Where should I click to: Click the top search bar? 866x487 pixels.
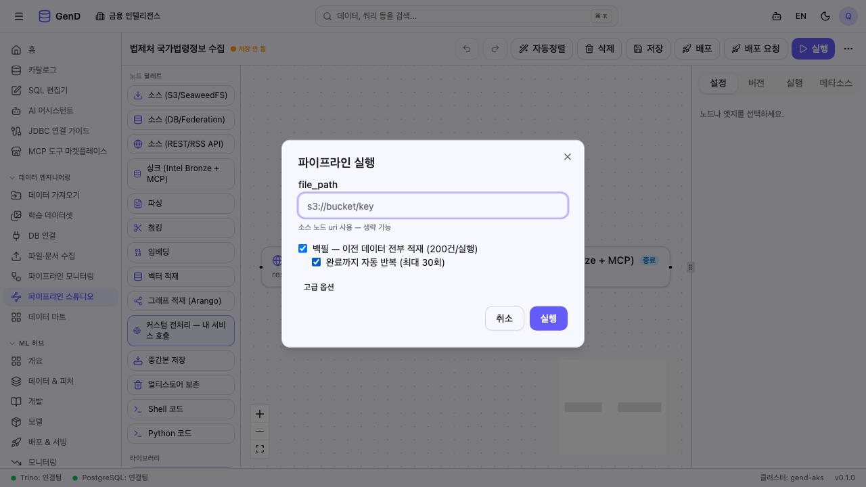[466, 16]
